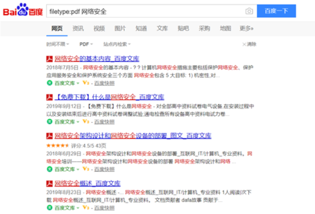Screen dimensions: 315x214
Task: Click V3 credit icon under 网络安全架构设计 result
Action: pos(86,169)
